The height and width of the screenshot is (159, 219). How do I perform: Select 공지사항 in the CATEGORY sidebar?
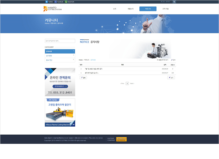(x=60, y=51)
